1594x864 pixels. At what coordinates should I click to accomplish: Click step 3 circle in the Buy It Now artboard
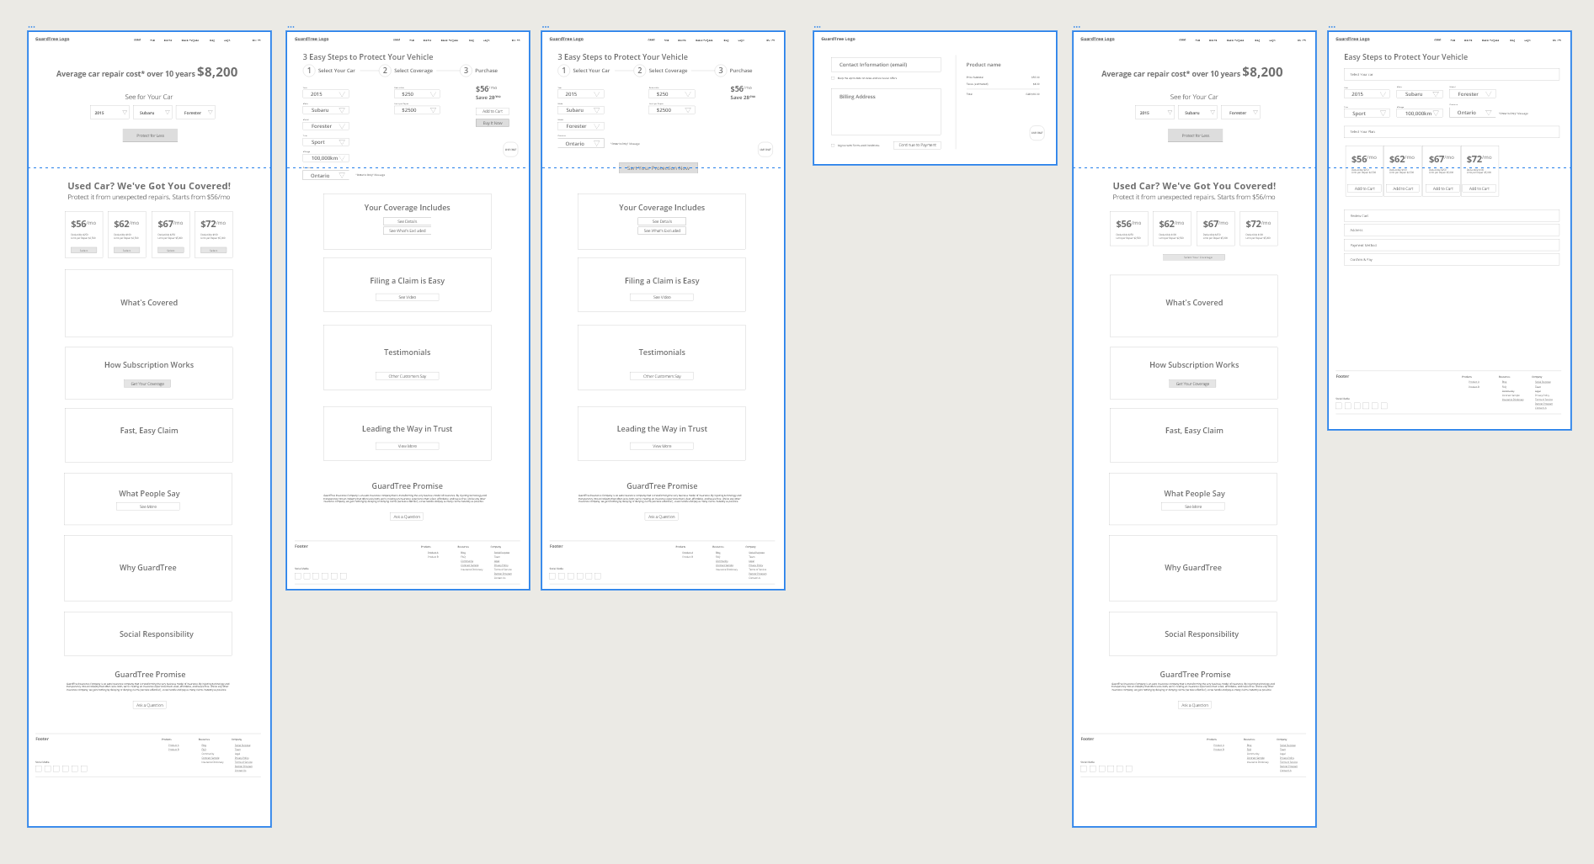(466, 71)
